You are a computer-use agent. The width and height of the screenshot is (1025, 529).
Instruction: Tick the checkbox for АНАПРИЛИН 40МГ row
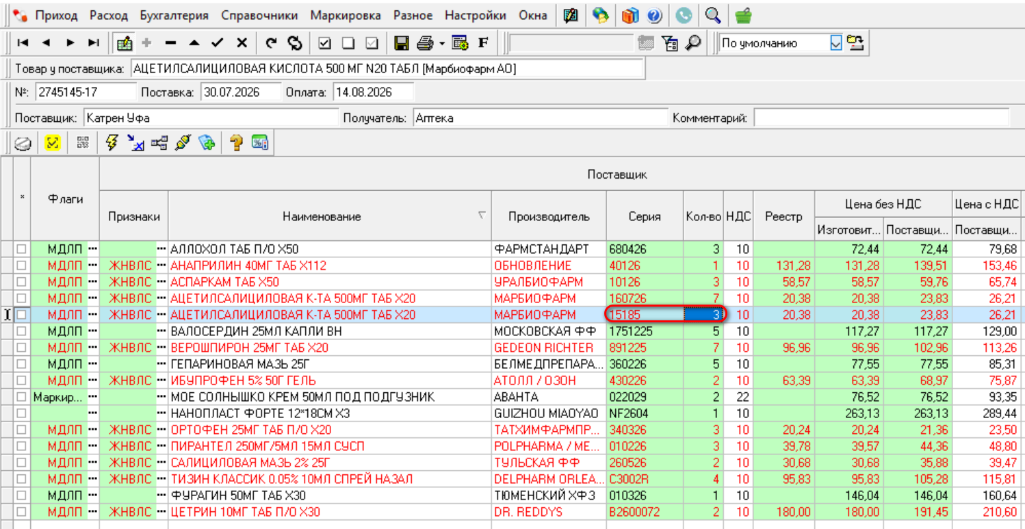[21, 266]
